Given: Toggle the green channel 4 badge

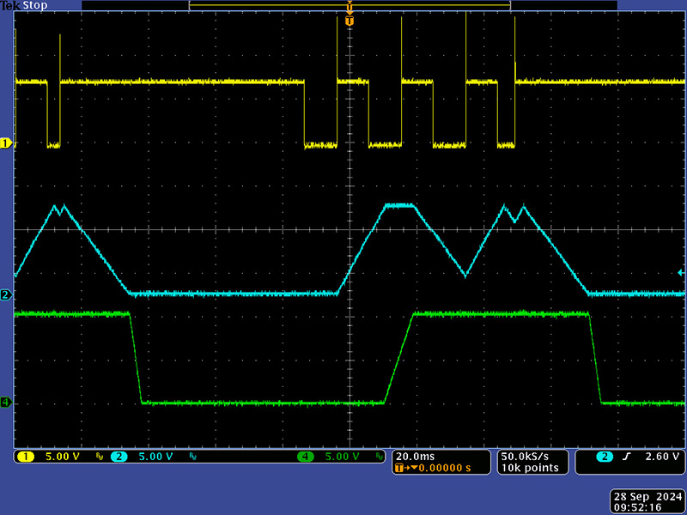Looking at the screenshot, I should click(x=306, y=457).
